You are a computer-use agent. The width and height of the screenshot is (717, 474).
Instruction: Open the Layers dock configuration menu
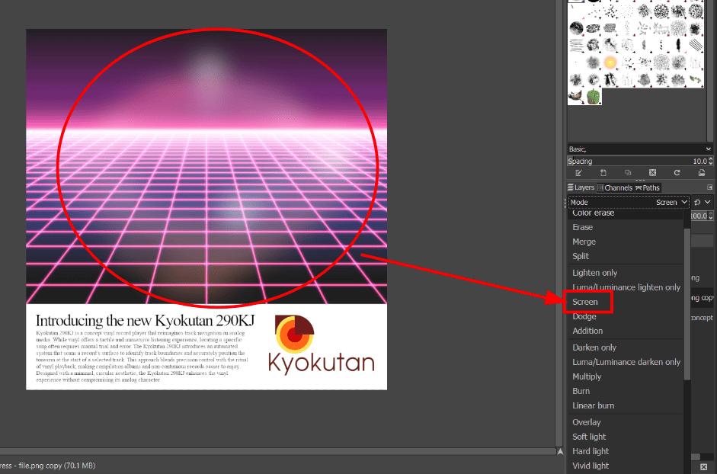pos(709,187)
